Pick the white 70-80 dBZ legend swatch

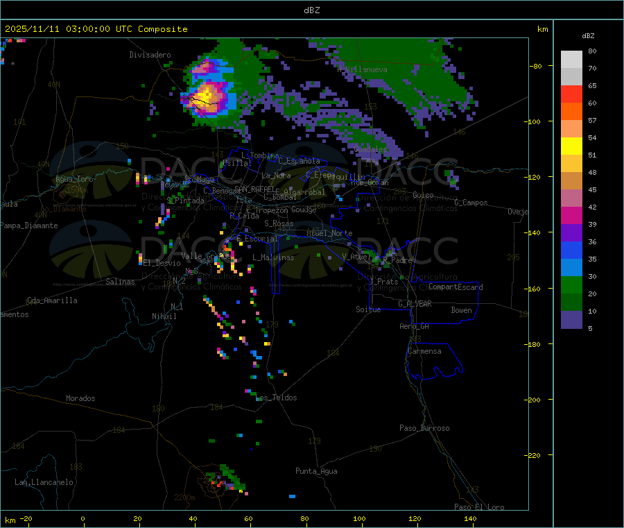pyautogui.click(x=571, y=60)
